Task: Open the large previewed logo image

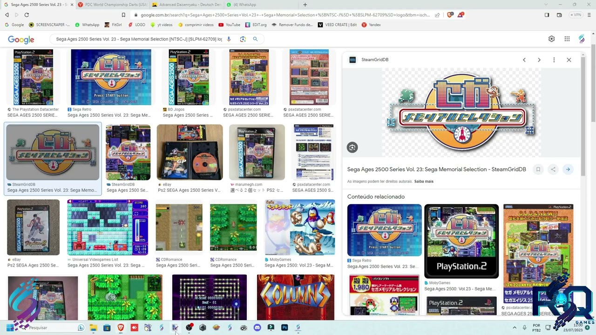Action: point(461,113)
